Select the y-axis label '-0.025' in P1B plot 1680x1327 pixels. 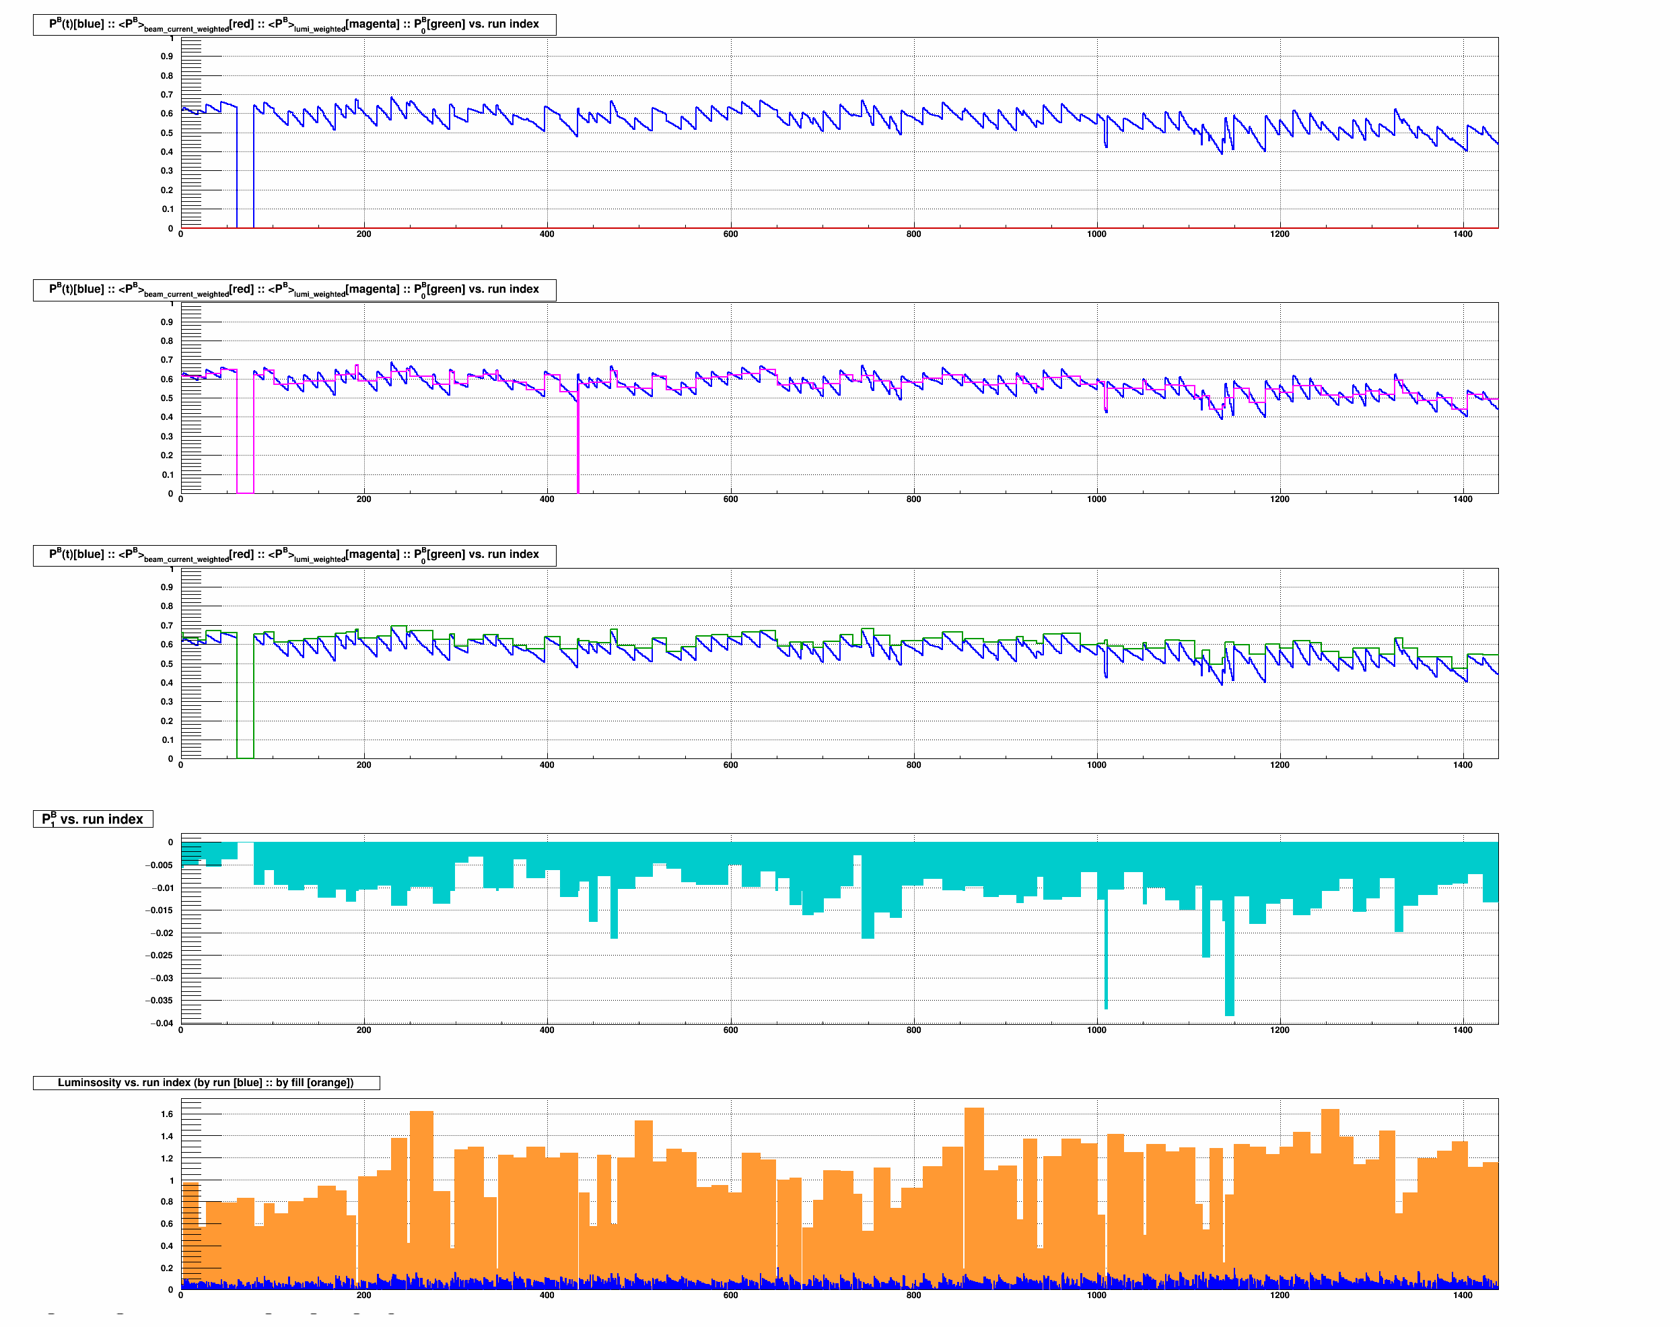tap(160, 955)
